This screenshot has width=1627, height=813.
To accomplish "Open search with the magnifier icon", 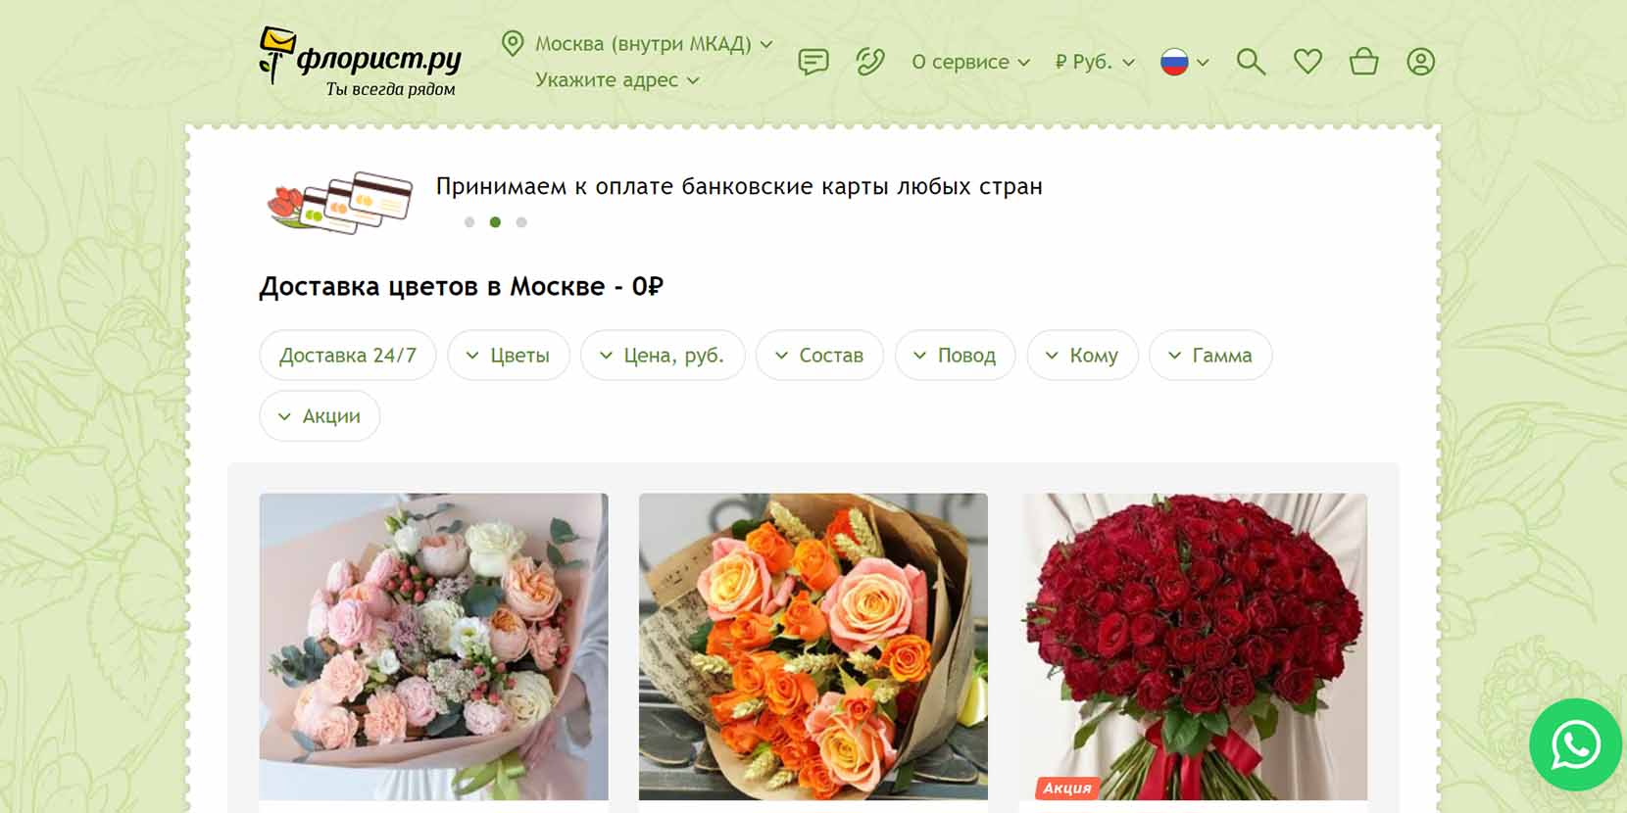I will coord(1251,62).
